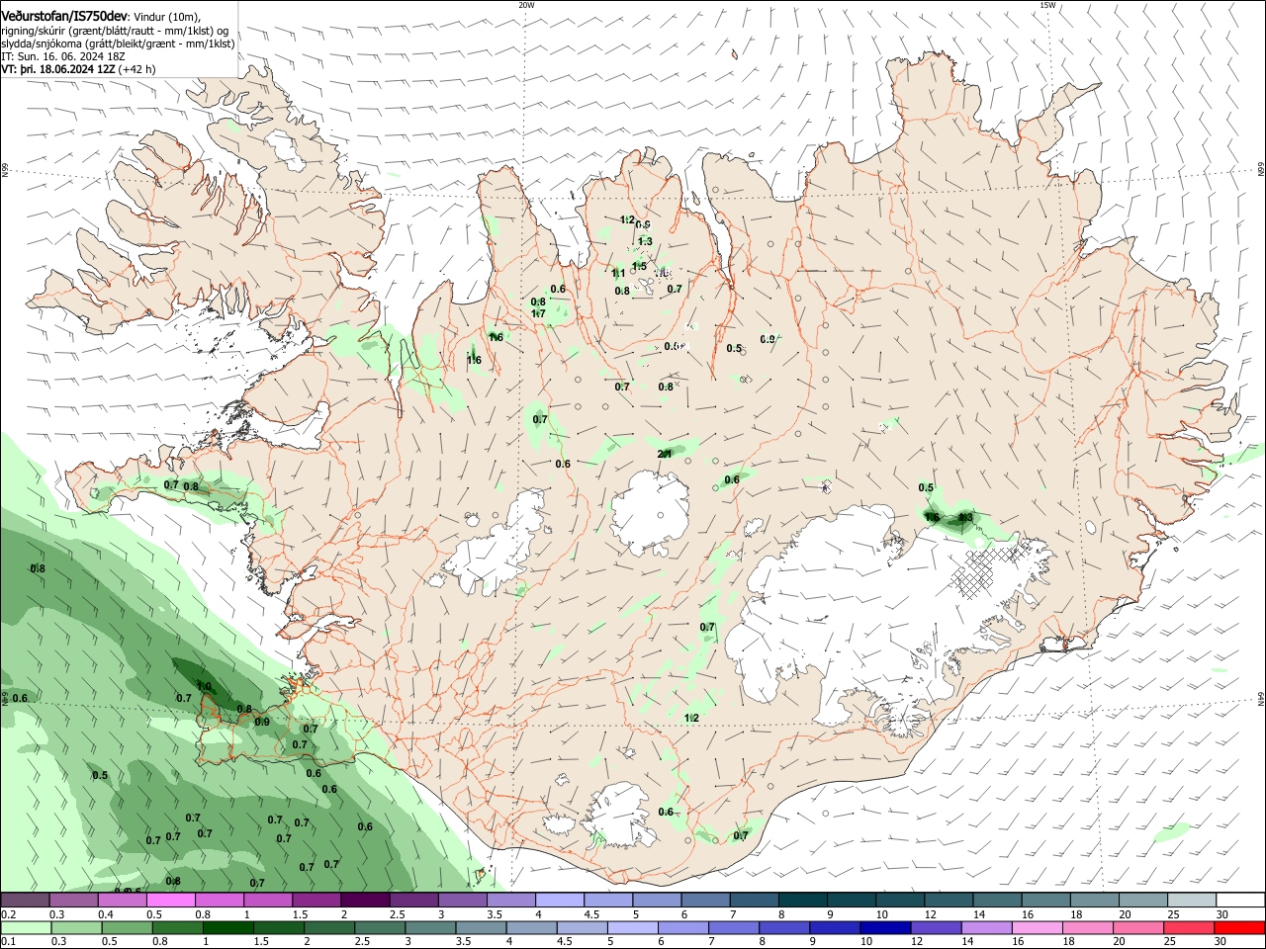Click the 'IT: Sun. 16. 06. 2024 18Z' line
Viewport: 1266px width, 949px height.
pos(63,56)
